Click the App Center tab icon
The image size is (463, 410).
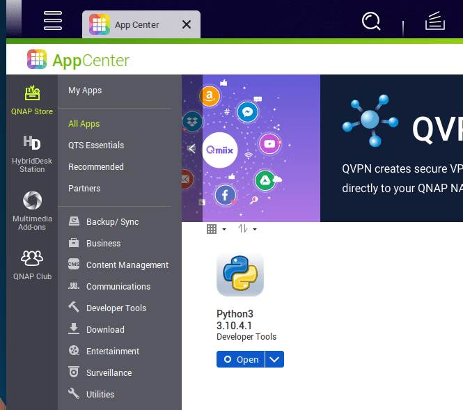tap(100, 24)
